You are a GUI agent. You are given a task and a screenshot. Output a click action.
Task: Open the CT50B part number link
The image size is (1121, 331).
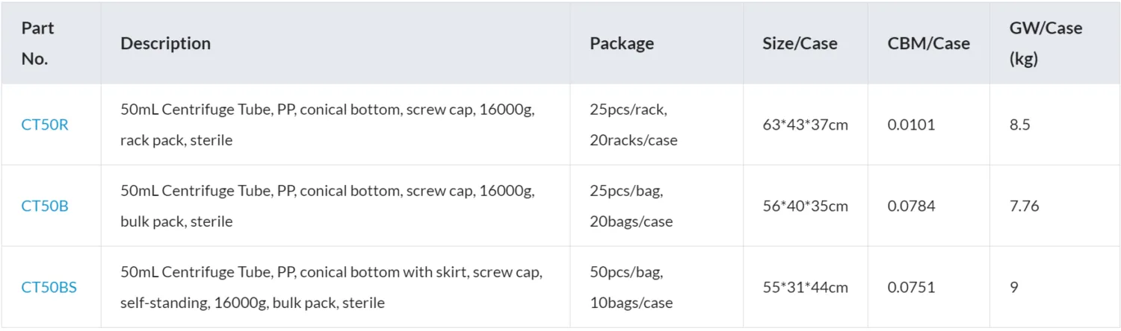(x=44, y=206)
